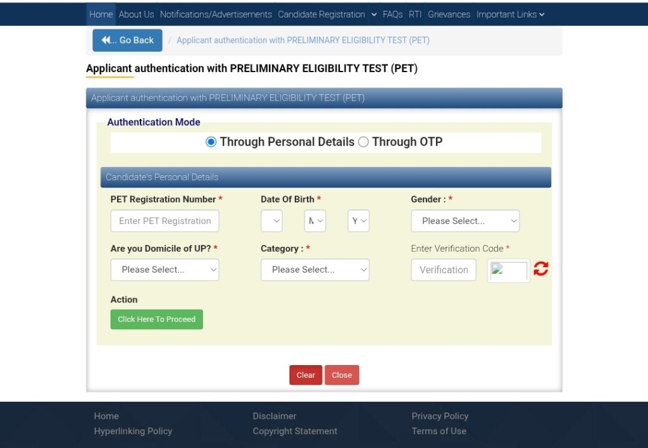
Task: Click the verification captcha image
Action: tap(509, 271)
